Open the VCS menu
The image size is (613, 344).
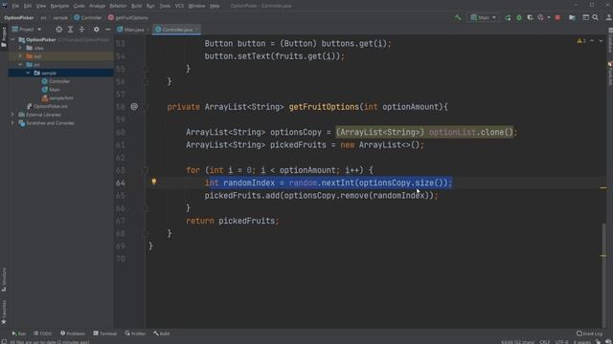pos(179,6)
